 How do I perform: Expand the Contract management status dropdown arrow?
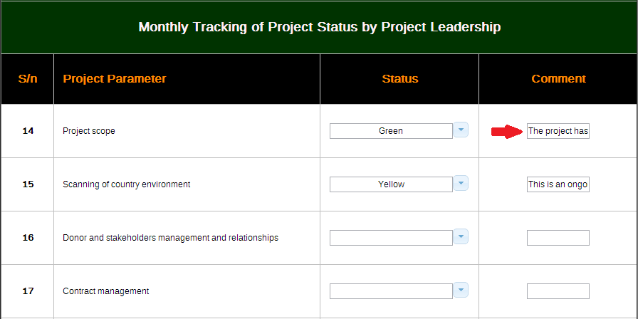(x=461, y=291)
